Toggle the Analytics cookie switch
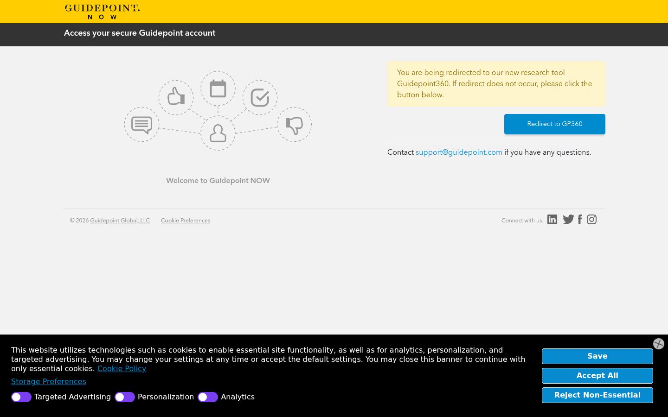 (x=208, y=397)
